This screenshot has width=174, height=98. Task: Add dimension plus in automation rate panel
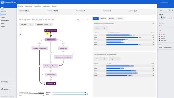tap(104, 28)
